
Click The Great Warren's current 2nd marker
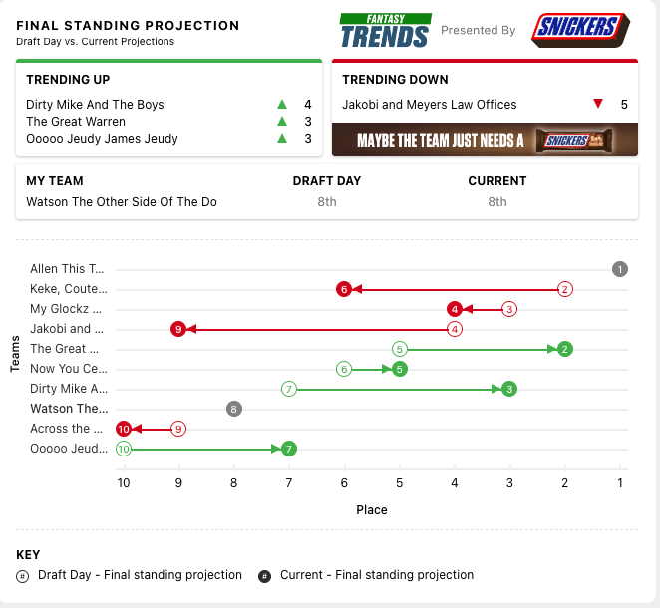(x=565, y=349)
